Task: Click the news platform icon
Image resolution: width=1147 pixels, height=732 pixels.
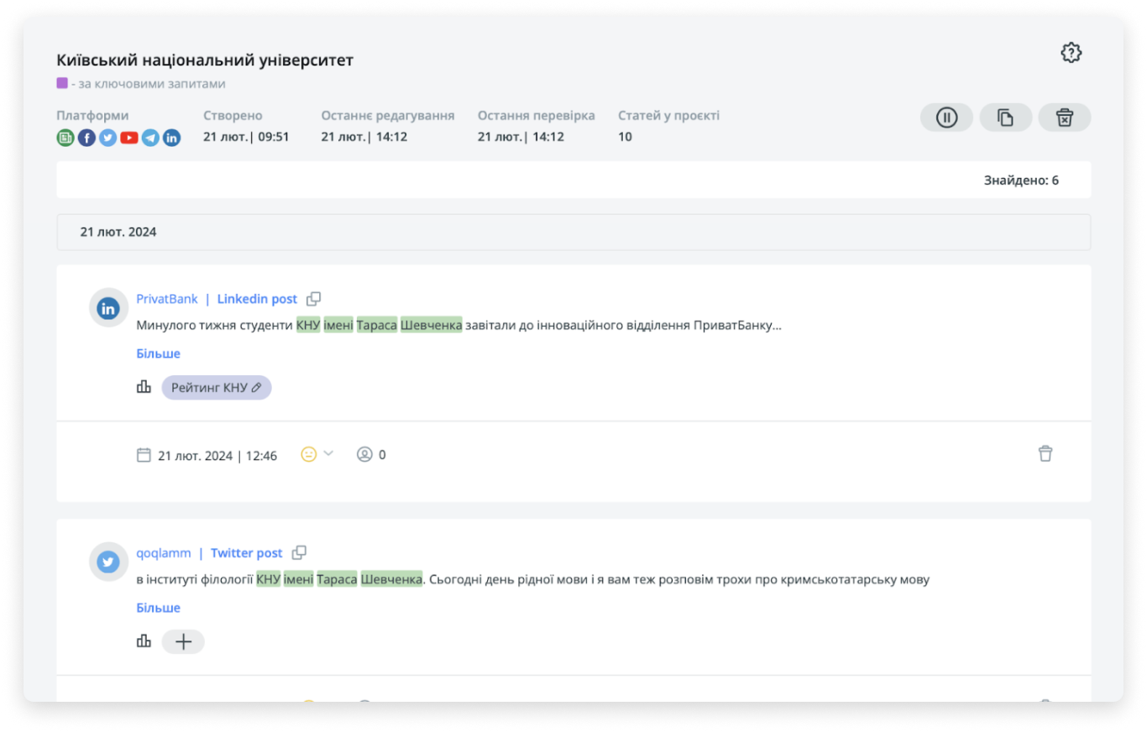Action: click(65, 139)
